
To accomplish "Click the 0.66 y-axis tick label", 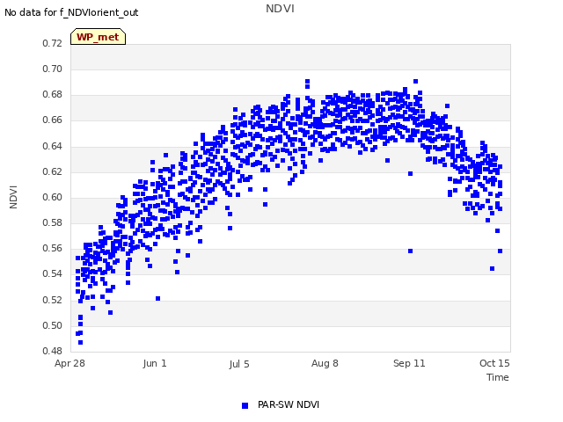I will (53, 120).
